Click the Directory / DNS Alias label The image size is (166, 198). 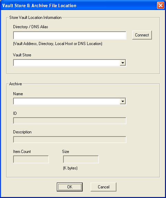click(31, 27)
